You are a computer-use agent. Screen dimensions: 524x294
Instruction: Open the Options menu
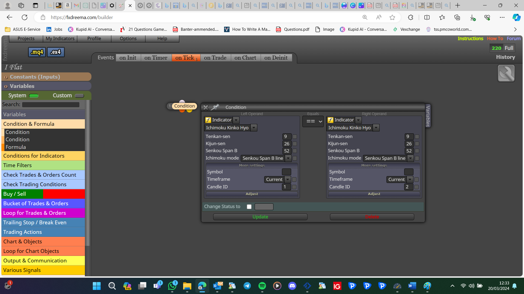pos(128,39)
